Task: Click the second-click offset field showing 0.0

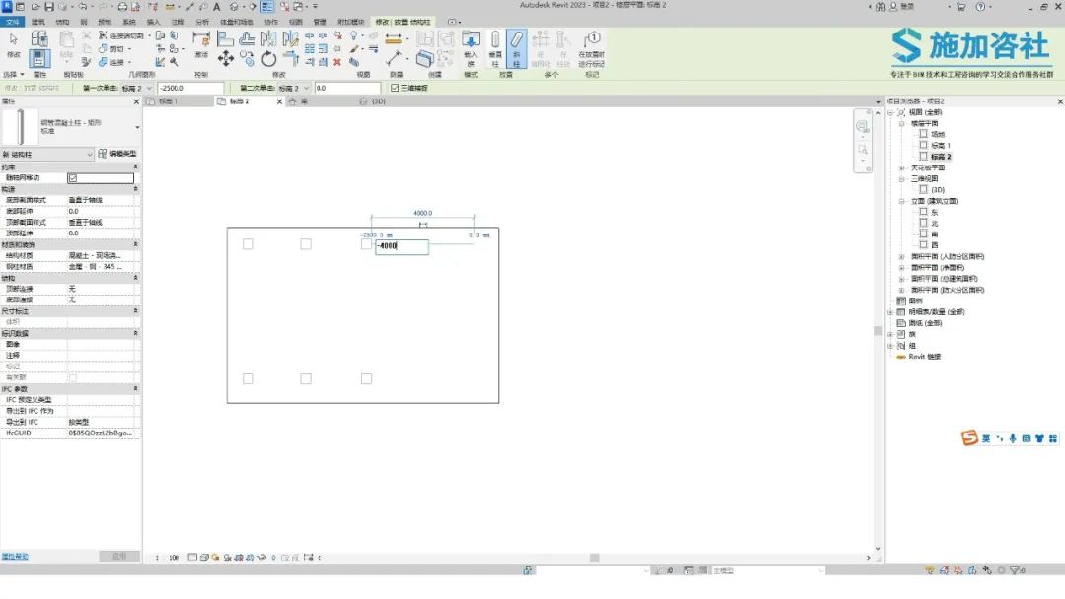Action: tap(347, 89)
